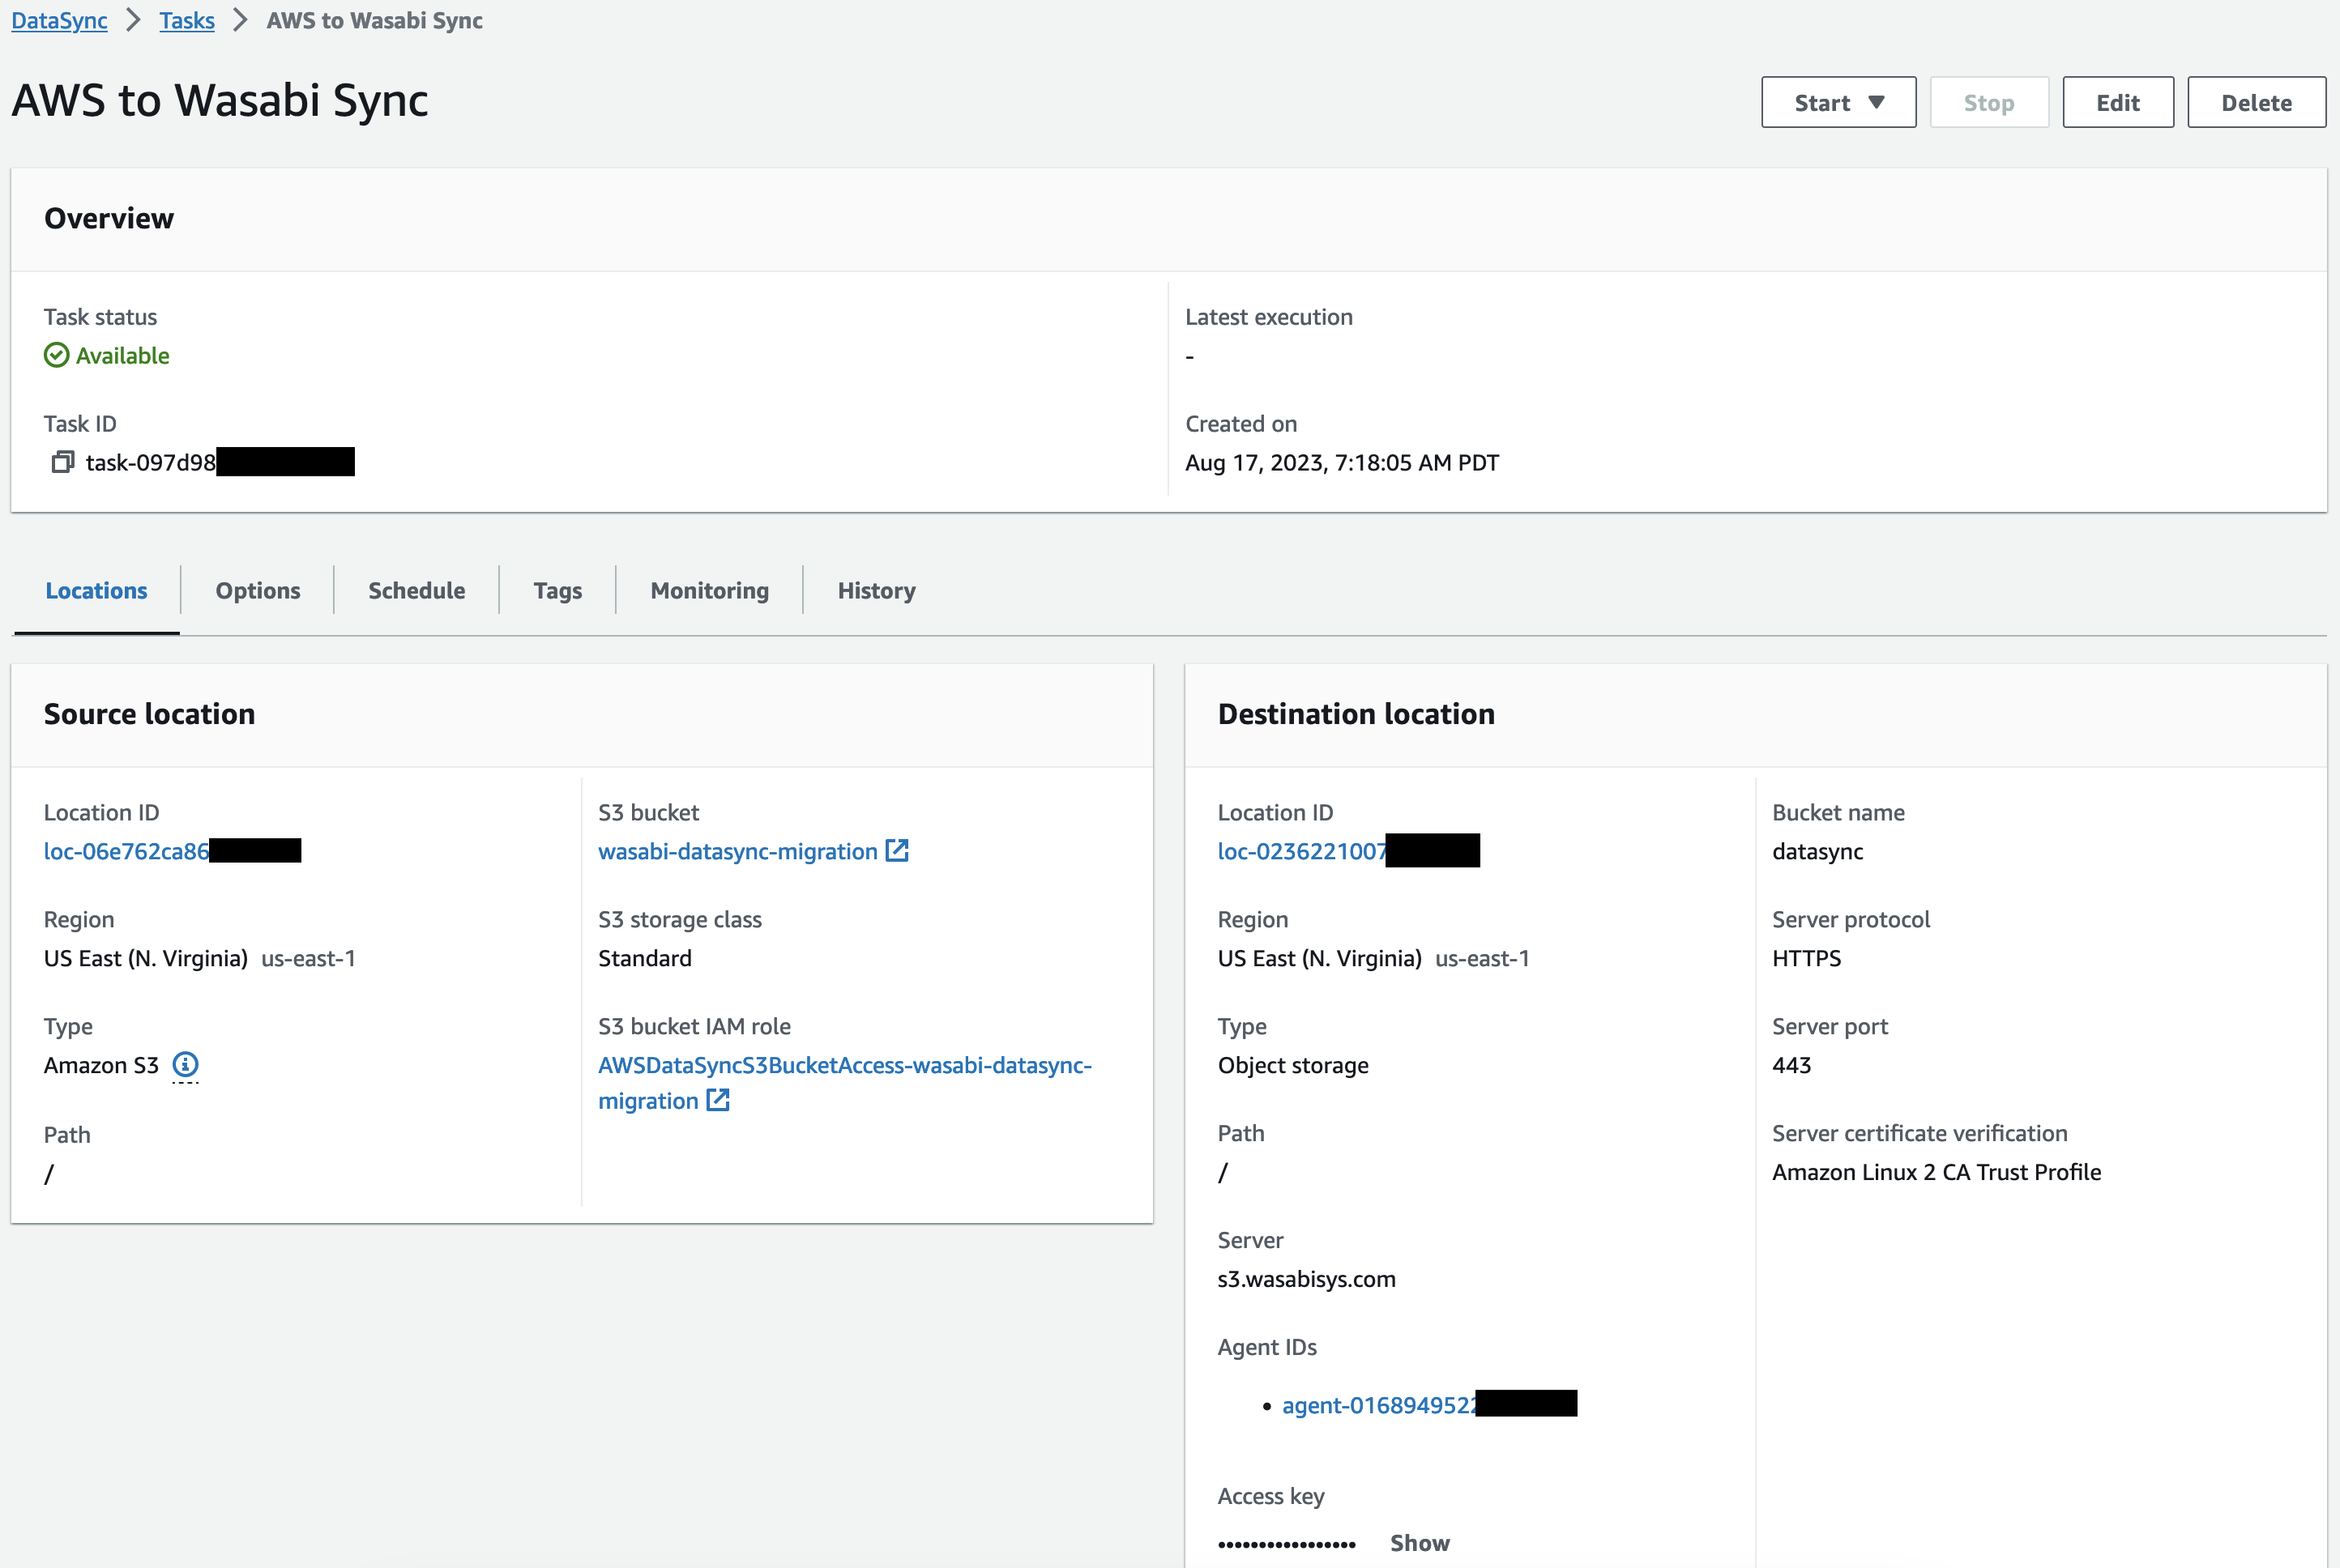Click the masked Access key dots
Viewport: 2340px width, 1568px height.
(1287, 1544)
